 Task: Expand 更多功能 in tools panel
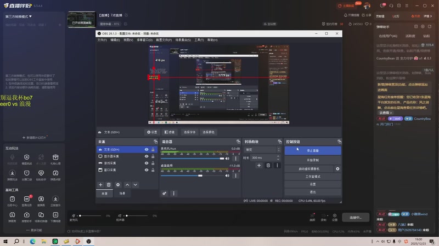[x=34, y=230]
